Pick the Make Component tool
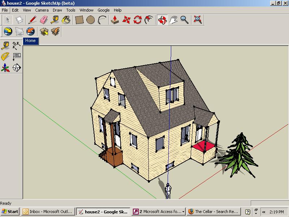The height and width of the screenshot is (217, 289). click(19, 20)
